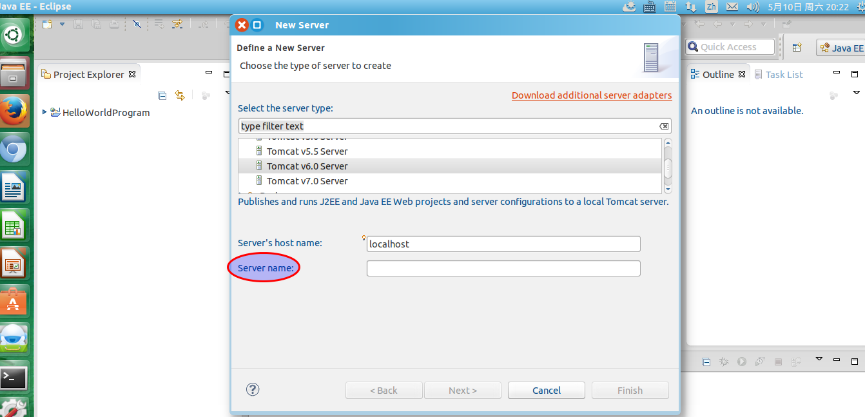Clear the server type filter text
The image size is (865, 417).
664,126
